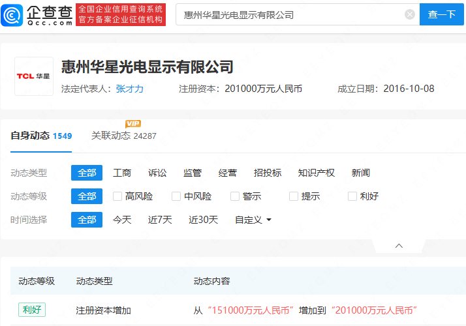The image size is (466, 326).
Task: Select 近30天 time filter
Action: (203, 220)
